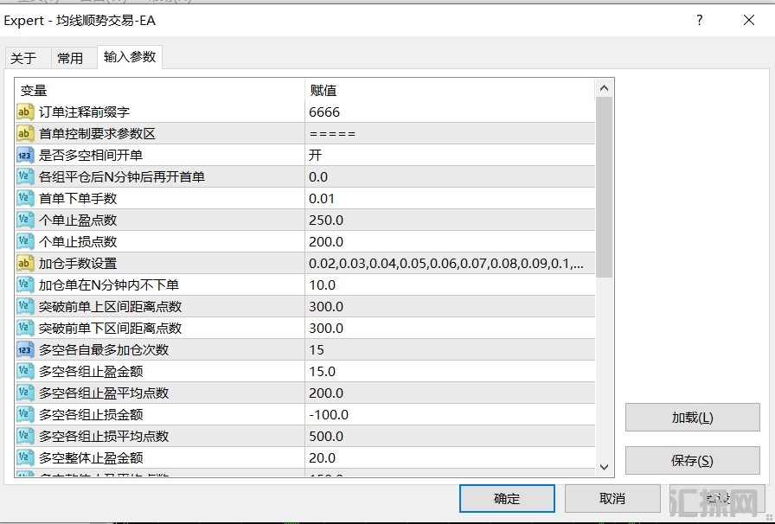The height and width of the screenshot is (524, 775).
Task: Close the Expert dialog window
Action: point(749,20)
